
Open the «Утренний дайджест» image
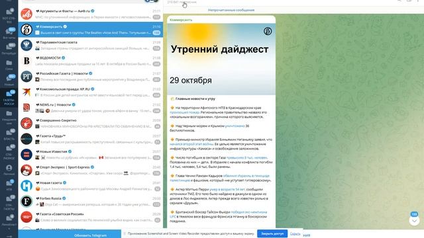click(x=221, y=59)
